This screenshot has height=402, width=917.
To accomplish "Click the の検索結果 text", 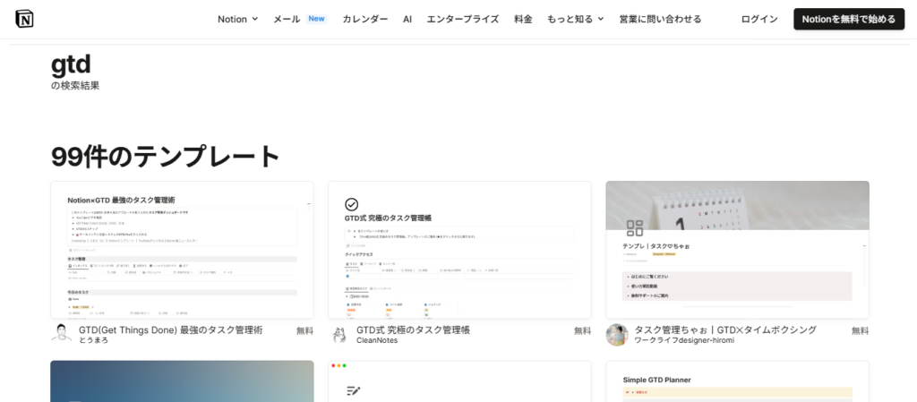I will pos(75,85).
